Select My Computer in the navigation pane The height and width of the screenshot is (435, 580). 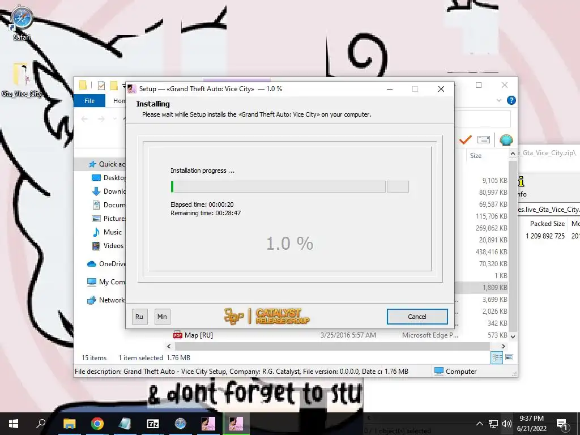click(106, 282)
